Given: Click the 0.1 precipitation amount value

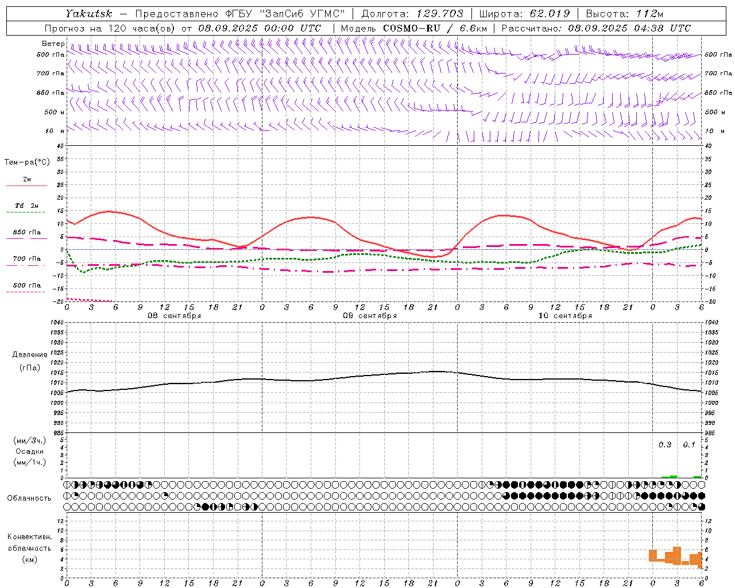Looking at the screenshot, I should point(689,445).
